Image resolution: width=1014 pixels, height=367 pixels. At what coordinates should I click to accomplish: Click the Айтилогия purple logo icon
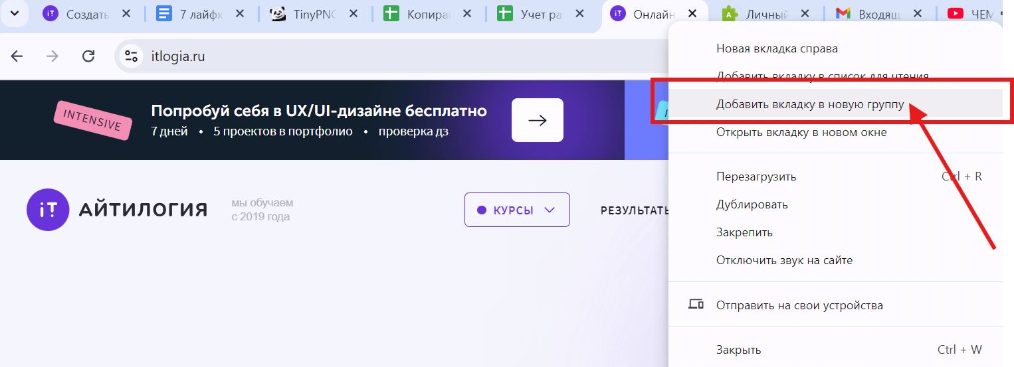coord(49,210)
